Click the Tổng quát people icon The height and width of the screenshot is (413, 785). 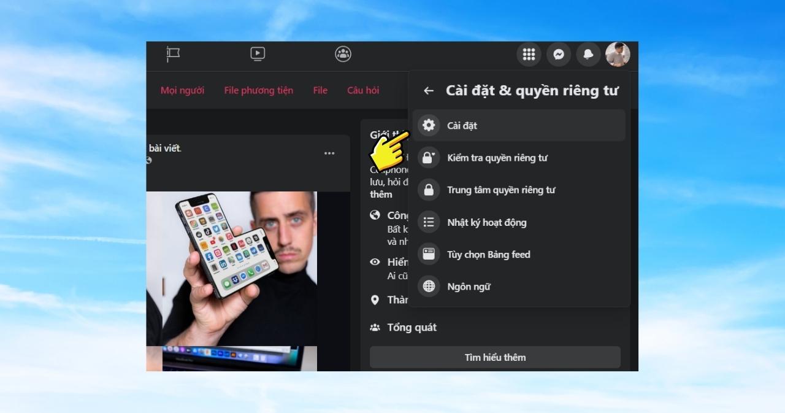coord(375,328)
